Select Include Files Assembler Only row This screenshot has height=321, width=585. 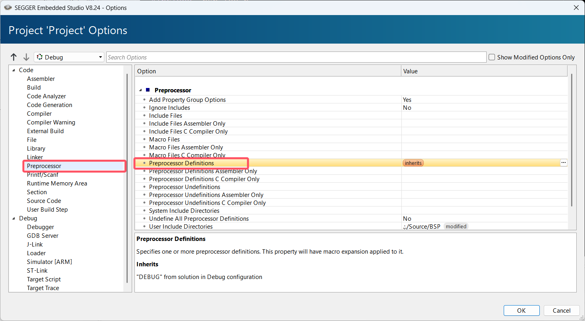pyautogui.click(x=351, y=124)
